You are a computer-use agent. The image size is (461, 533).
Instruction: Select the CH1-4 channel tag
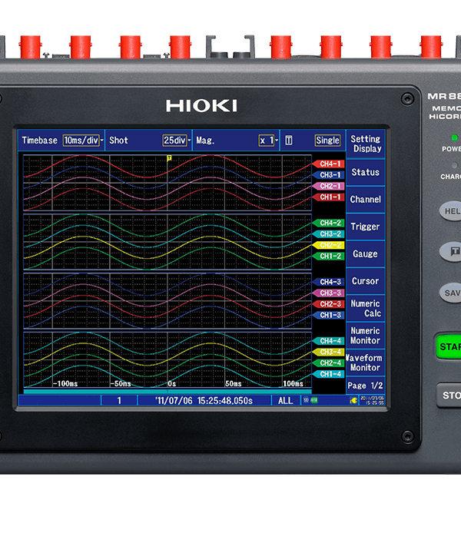click(x=329, y=374)
